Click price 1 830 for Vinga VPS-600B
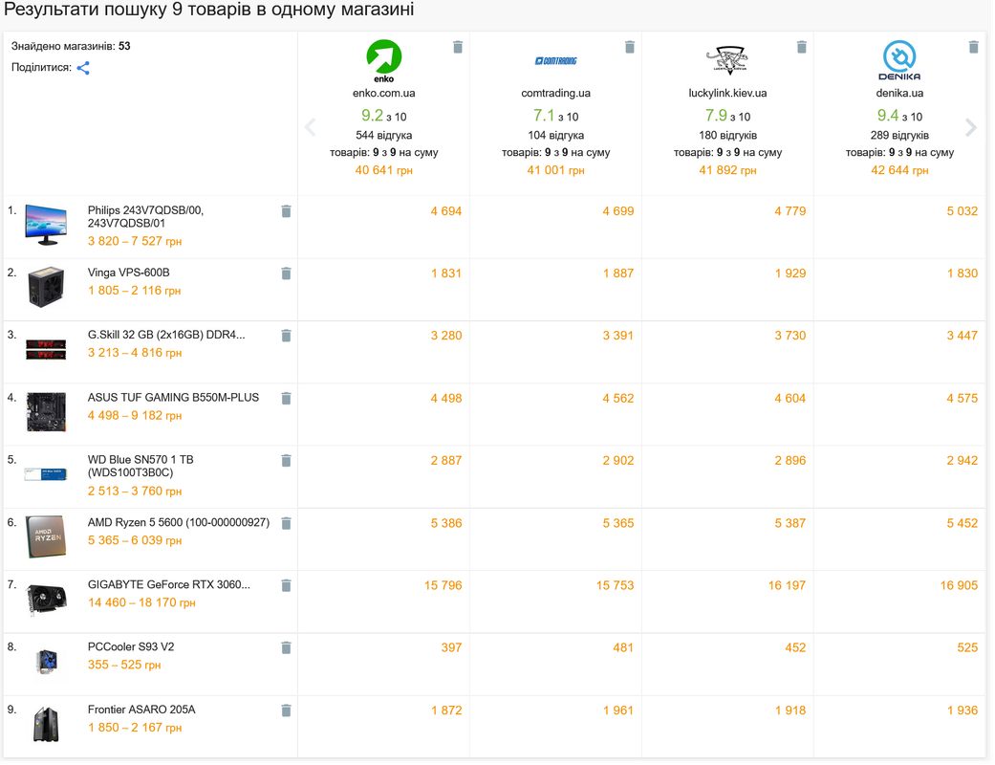 pyautogui.click(x=963, y=273)
